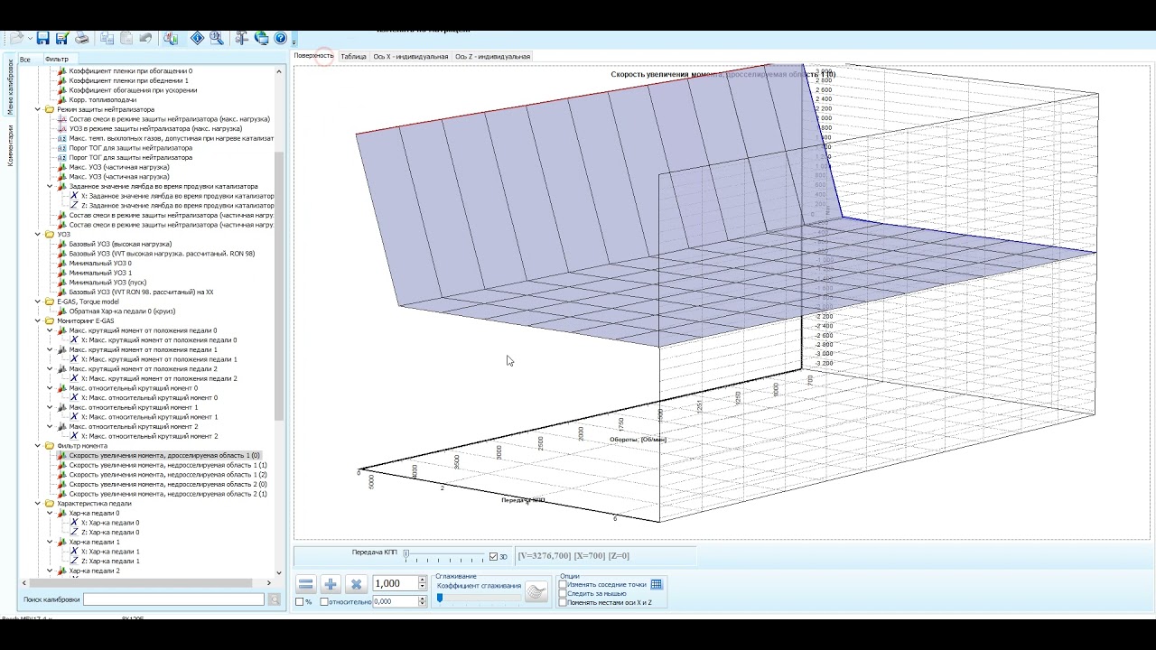Click the printer icon in toolbar
The width and height of the screenshot is (1156, 650).
click(x=82, y=38)
